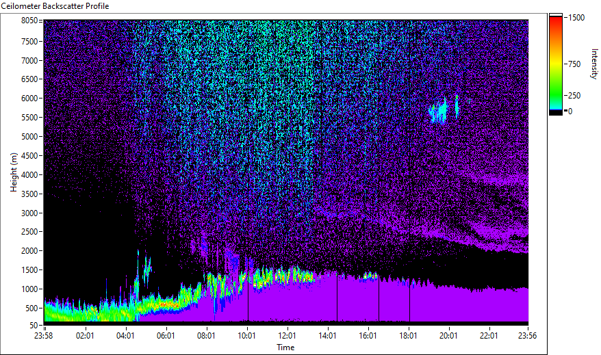The image size is (601, 355).
Task: Click the 4000 height axis value
Action: (29, 175)
